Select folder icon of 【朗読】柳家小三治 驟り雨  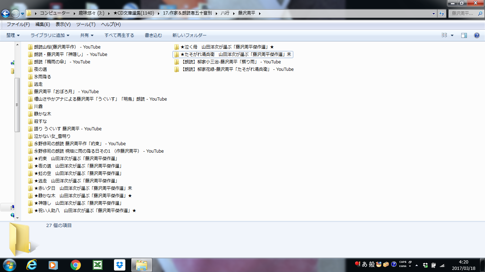tap(176, 62)
